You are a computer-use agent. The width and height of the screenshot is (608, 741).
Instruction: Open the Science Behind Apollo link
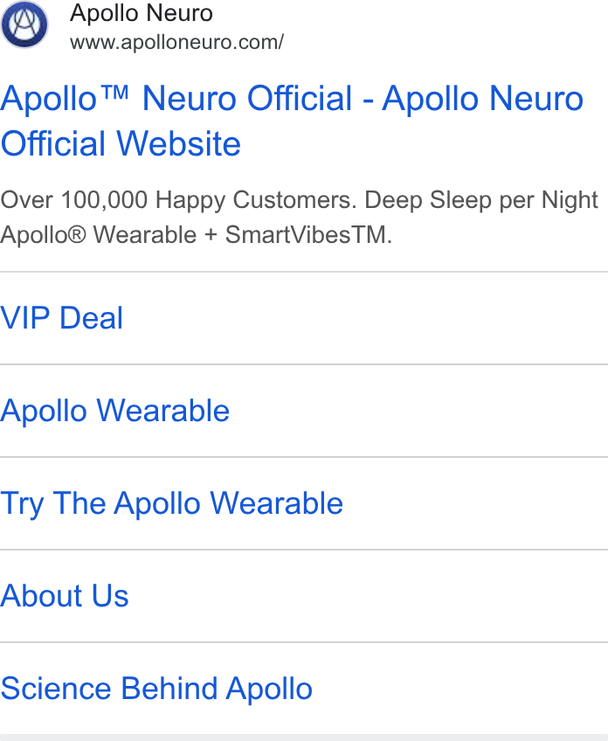(156, 688)
